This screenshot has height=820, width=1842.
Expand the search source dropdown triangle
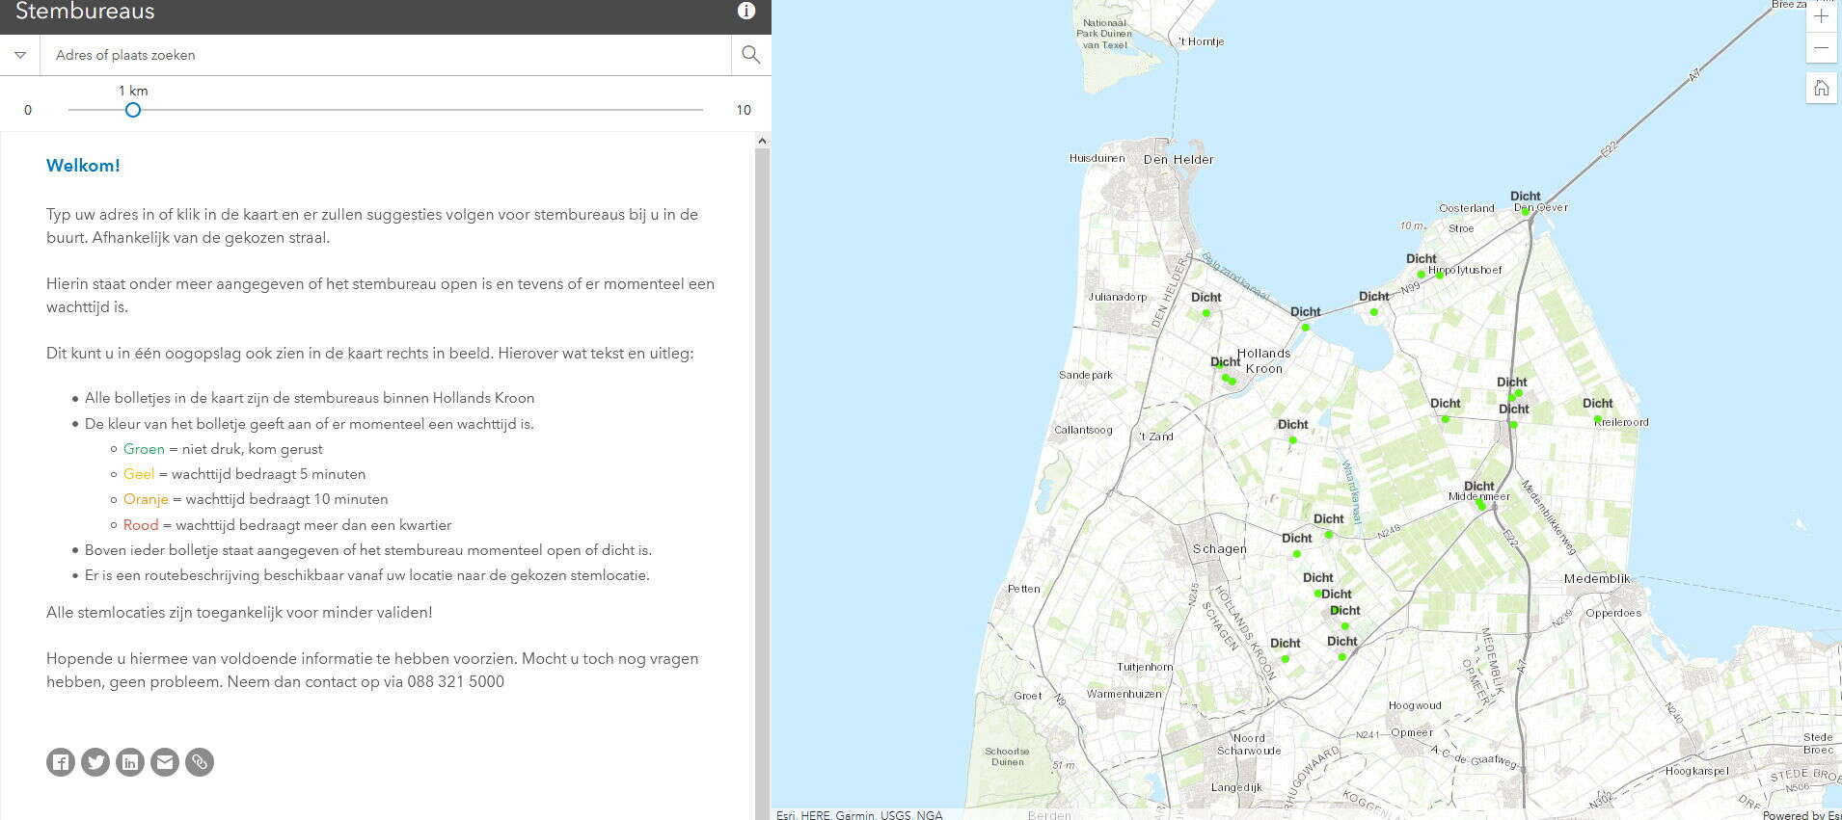point(20,55)
